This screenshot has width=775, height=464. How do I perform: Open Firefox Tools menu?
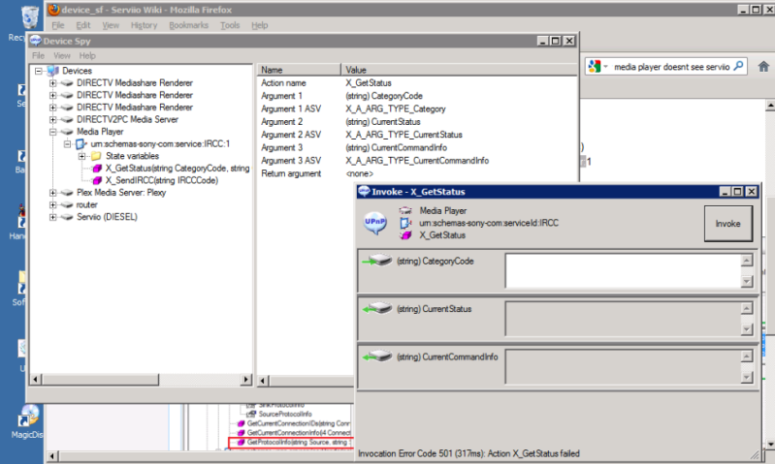point(230,25)
